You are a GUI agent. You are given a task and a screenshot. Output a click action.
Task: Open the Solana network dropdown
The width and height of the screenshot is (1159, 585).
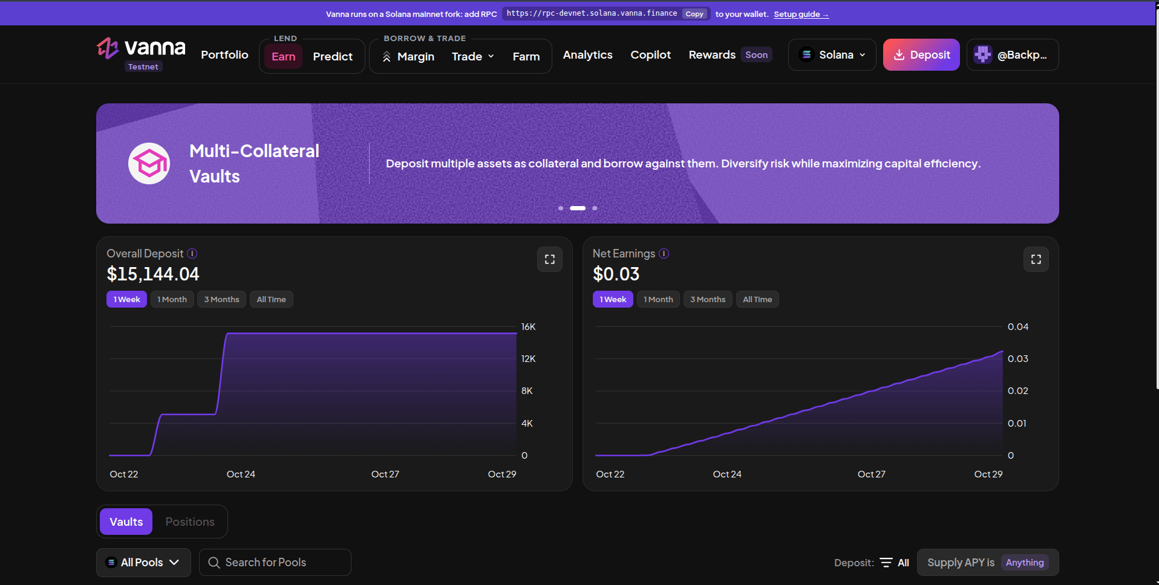[x=832, y=55]
